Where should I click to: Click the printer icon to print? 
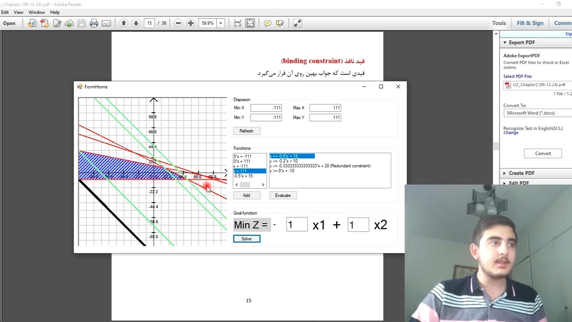pos(94,23)
